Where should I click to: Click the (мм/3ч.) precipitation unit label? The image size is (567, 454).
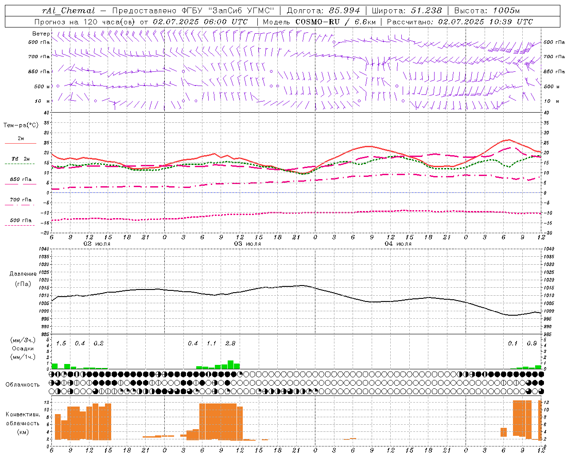(23, 340)
